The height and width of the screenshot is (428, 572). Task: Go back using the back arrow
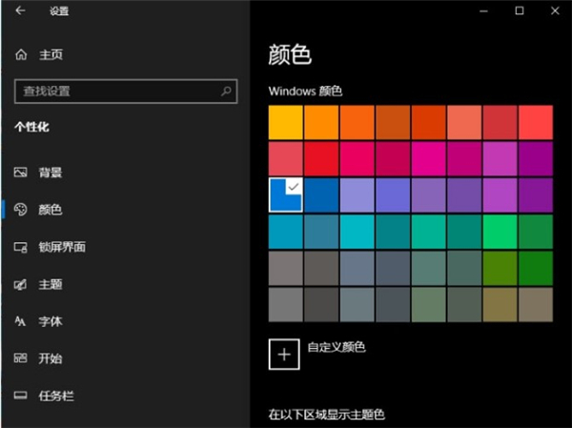coord(20,10)
